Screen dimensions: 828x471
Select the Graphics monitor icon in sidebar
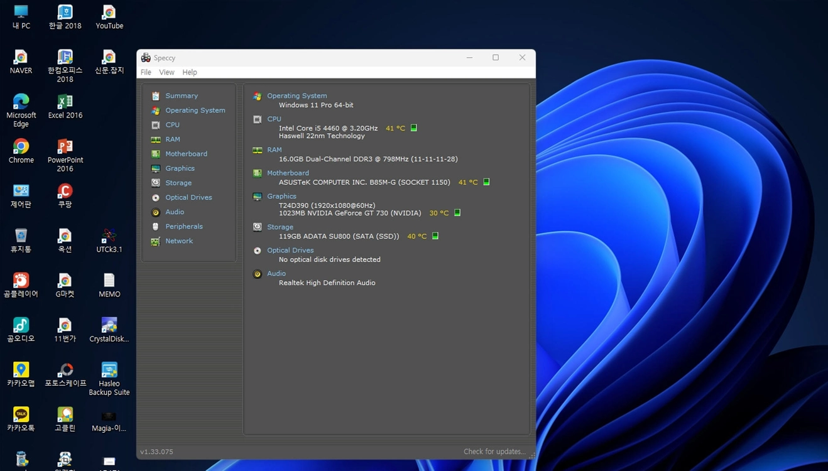[156, 168]
